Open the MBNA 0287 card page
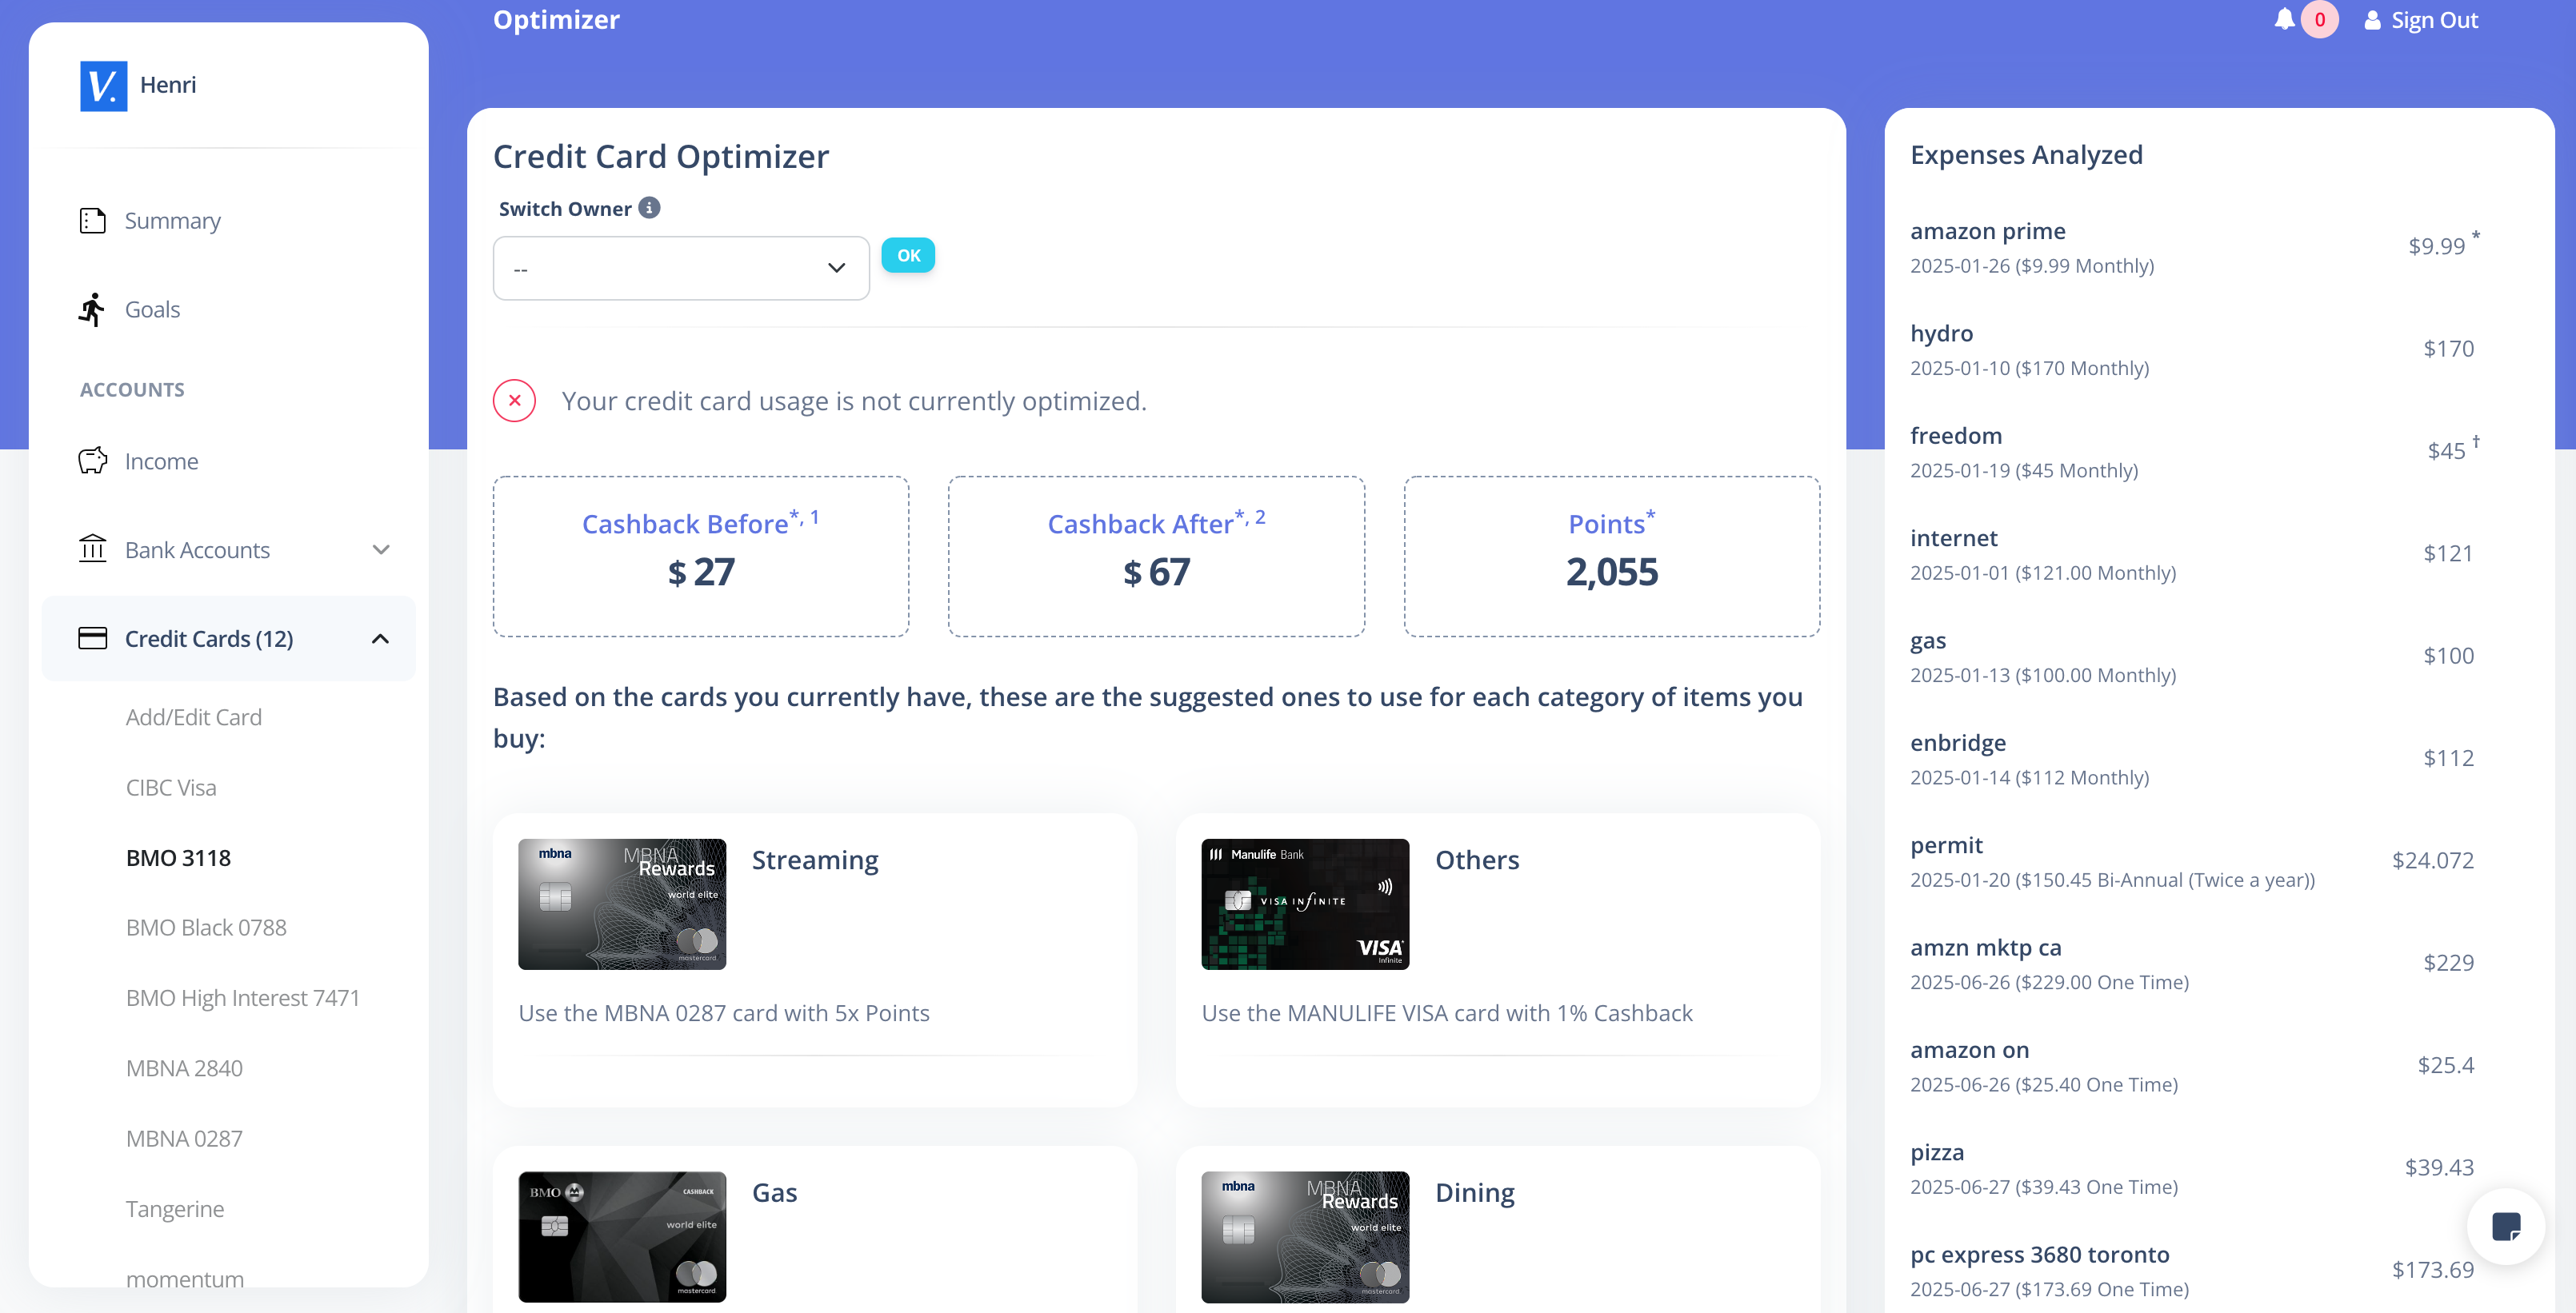The width and height of the screenshot is (2576, 1313). pyautogui.click(x=184, y=1138)
